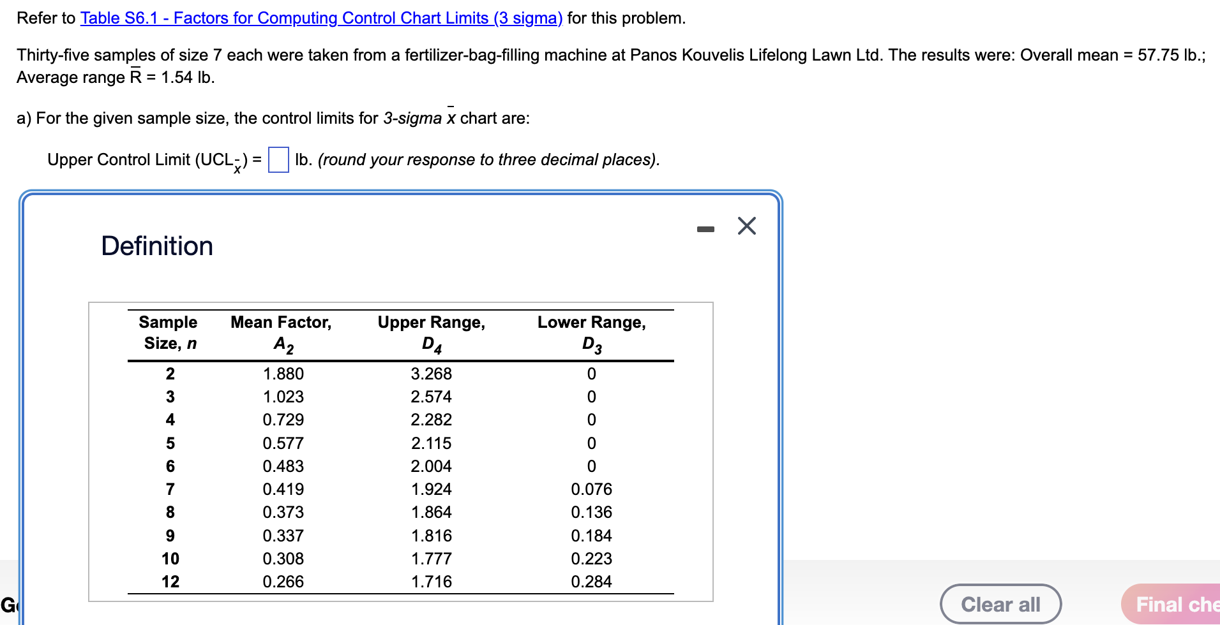Select the D4 value 2.282
The height and width of the screenshot is (625, 1220).
tap(432, 420)
